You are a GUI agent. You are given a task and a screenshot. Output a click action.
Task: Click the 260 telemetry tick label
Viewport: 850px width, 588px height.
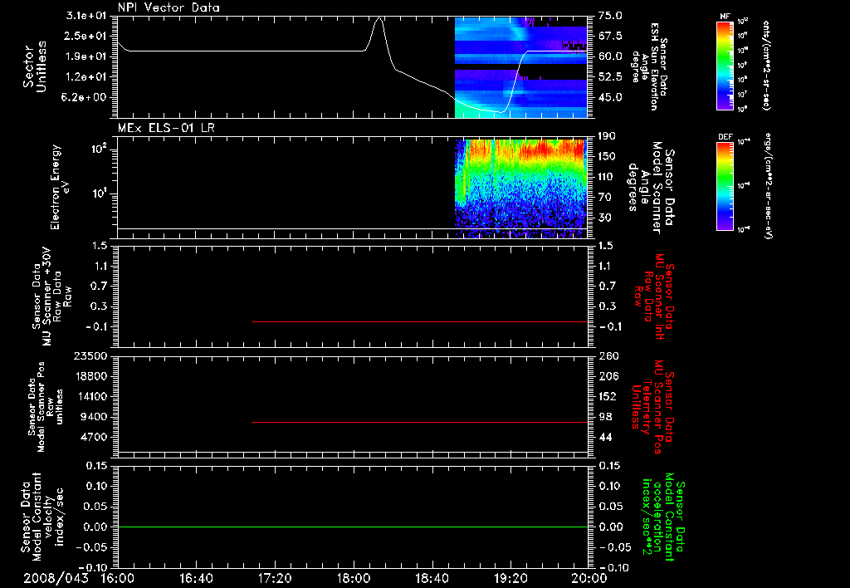pyautogui.click(x=607, y=355)
